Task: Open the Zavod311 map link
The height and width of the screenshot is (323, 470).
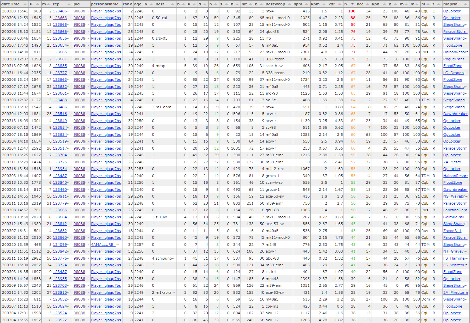Action: (452, 231)
